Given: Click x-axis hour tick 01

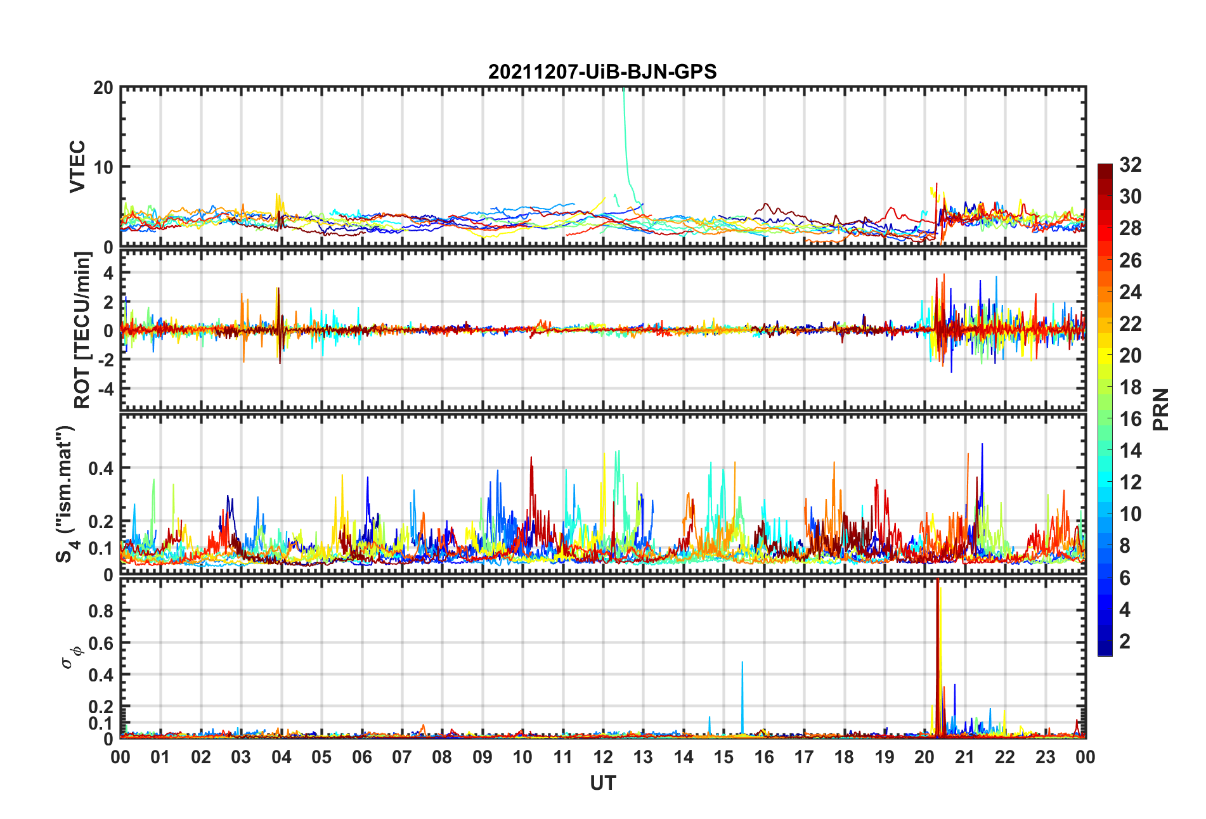Looking at the screenshot, I should 160,757.
